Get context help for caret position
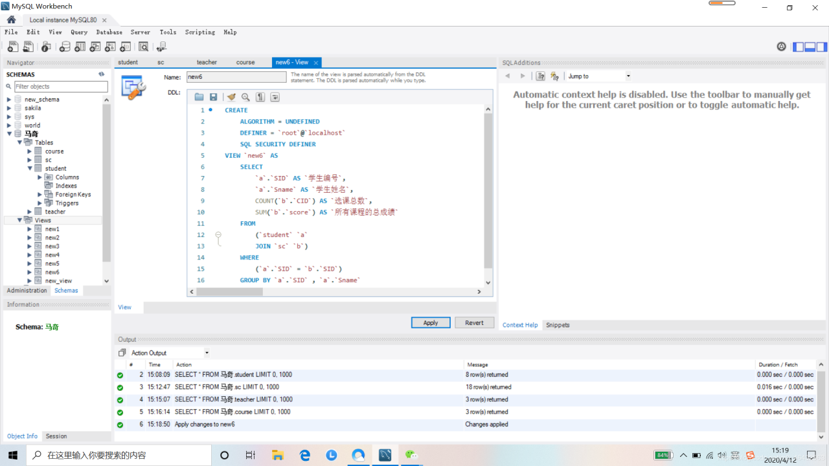This screenshot has width=829, height=466. tap(541, 76)
